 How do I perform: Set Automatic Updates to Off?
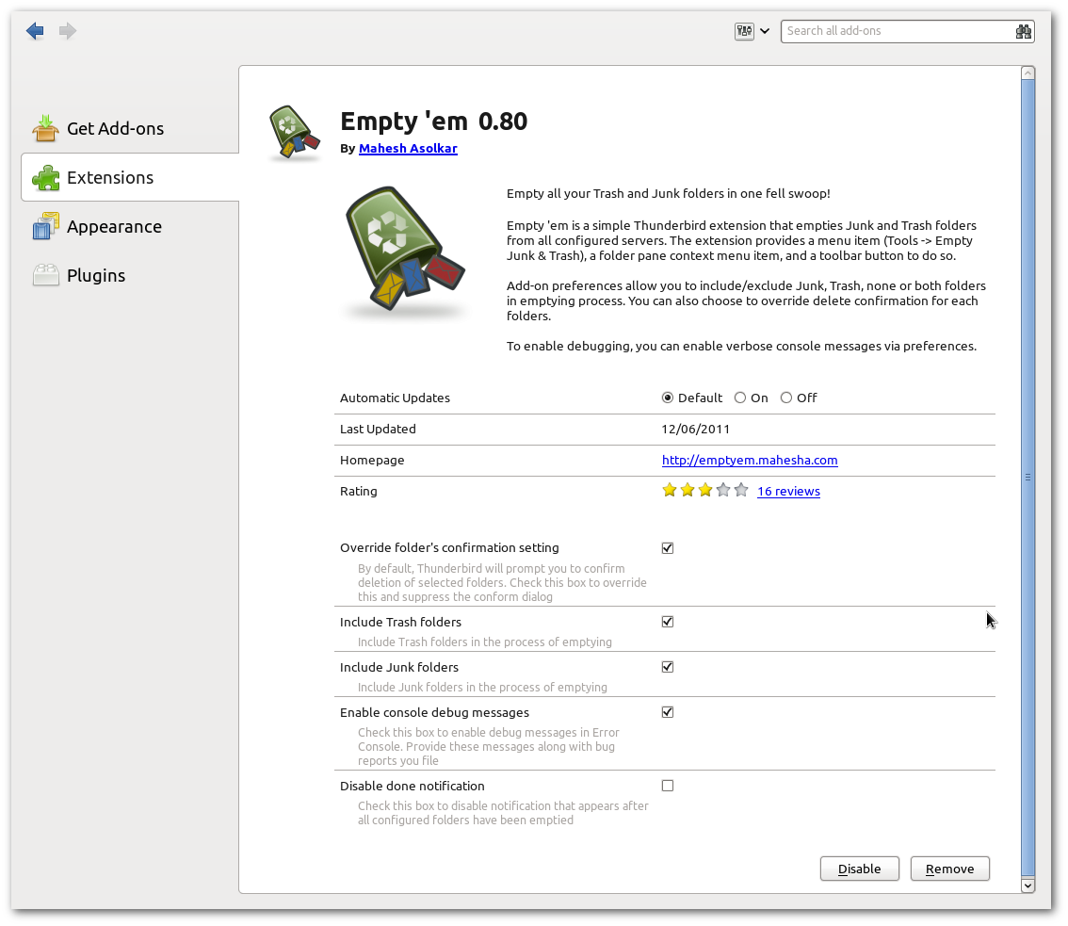tap(786, 398)
